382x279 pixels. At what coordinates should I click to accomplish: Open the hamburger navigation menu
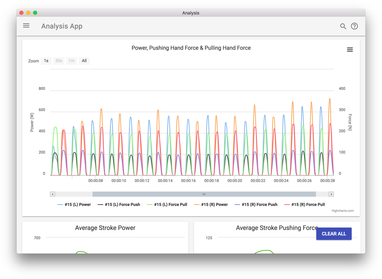[26, 26]
